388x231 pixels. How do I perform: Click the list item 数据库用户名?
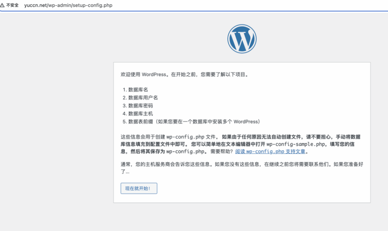[x=143, y=98]
